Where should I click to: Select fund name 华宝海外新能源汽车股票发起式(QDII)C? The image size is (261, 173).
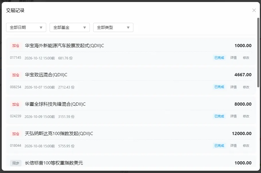tap(65, 46)
